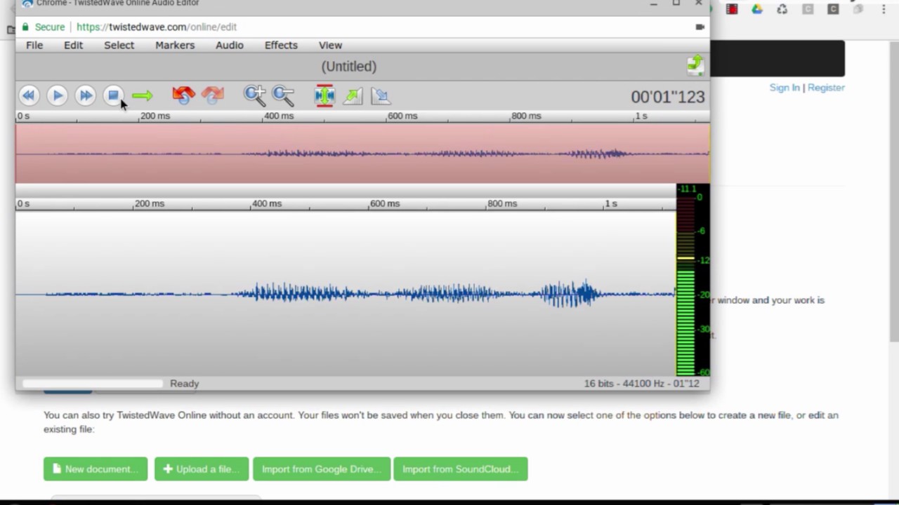Start playback with the play button
This screenshot has width=899, height=505.
tap(58, 95)
